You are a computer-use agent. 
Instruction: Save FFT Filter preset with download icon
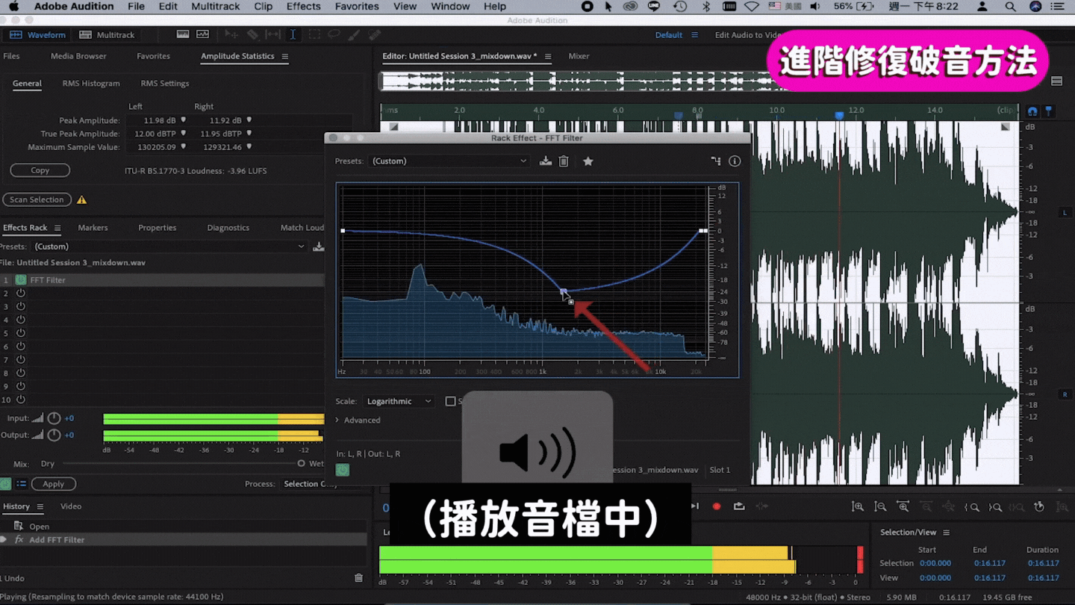[x=546, y=161]
